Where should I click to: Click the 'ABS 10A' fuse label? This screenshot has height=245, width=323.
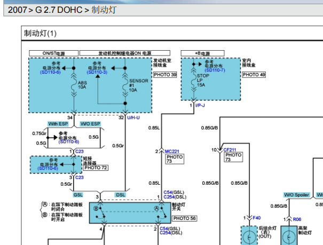(82, 85)
